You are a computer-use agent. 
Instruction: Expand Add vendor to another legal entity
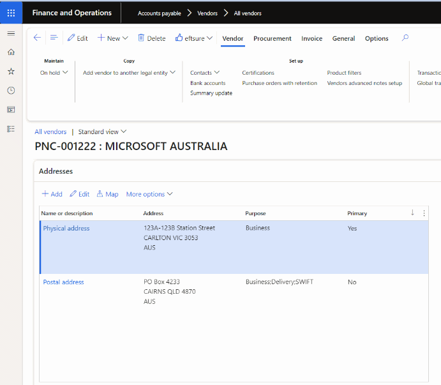(x=129, y=73)
